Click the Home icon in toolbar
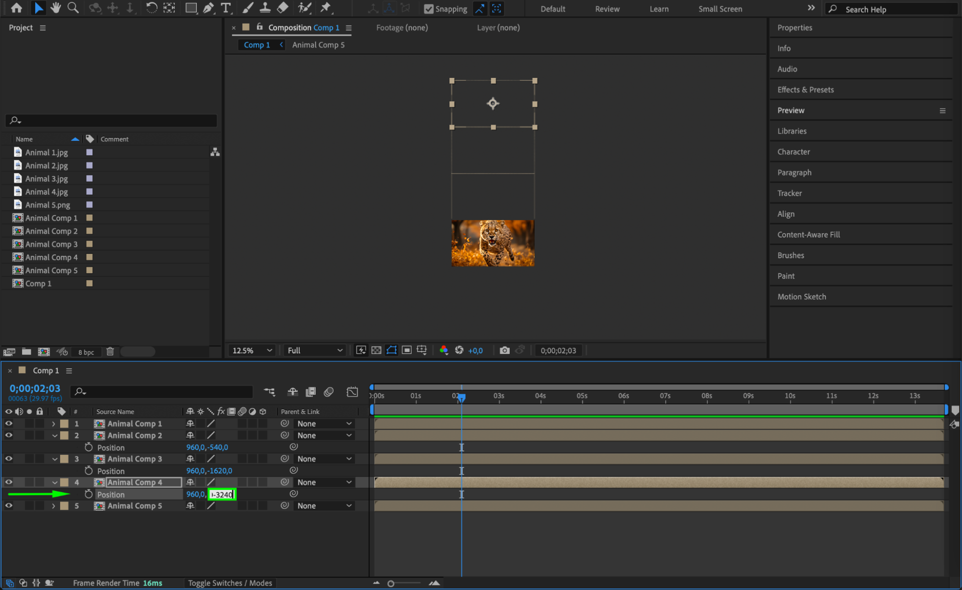This screenshot has width=962, height=590. tap(16, 8)
